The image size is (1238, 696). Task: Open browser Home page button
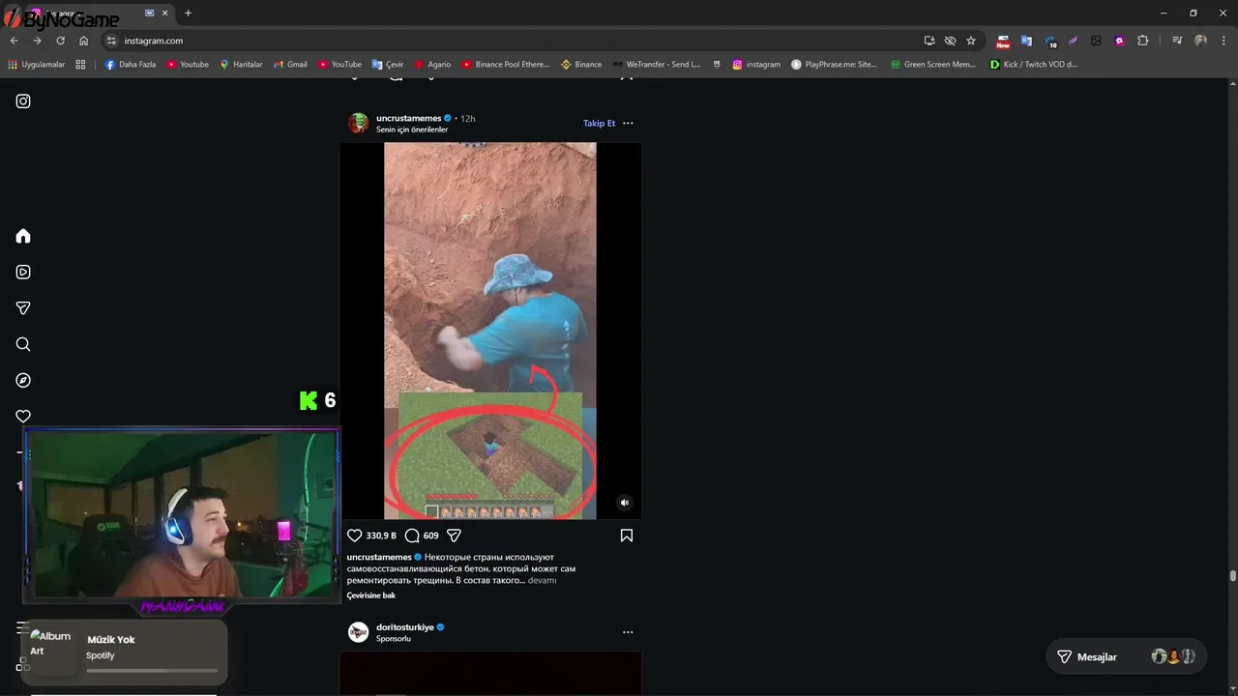pyautogui.click(x=83, y=41)
